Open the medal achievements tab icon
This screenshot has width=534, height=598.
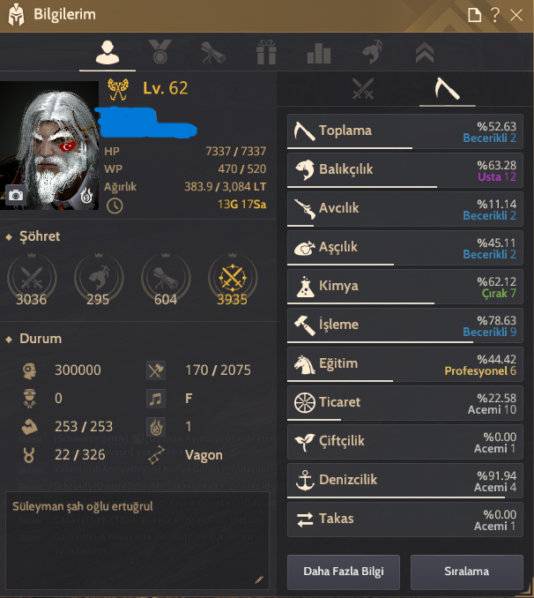click(x=160, y=51)
